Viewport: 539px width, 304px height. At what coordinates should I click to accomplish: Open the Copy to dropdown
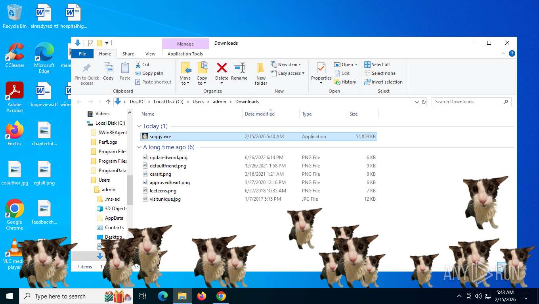[202, 80]
